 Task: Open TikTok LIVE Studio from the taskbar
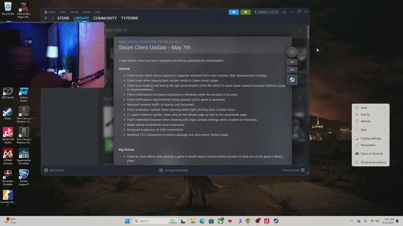coord(267,221)
